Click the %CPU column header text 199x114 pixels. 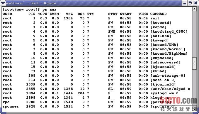pyautogui.click(x=42, y=14)
